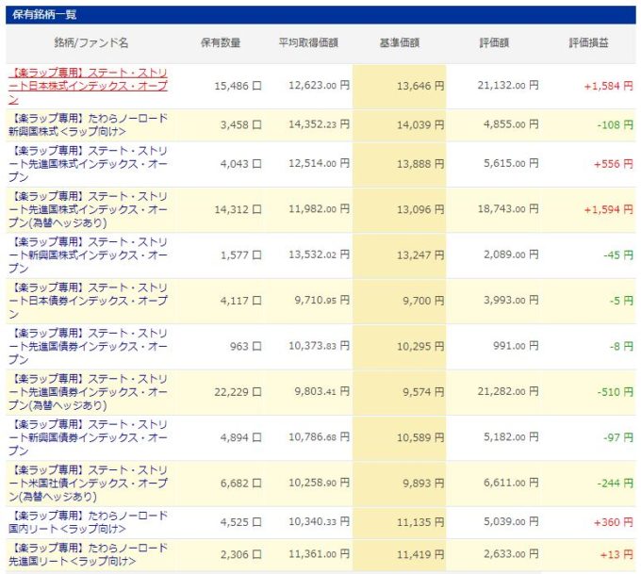
Task: Select the -244 円 loss value
Action: point(616,484)
